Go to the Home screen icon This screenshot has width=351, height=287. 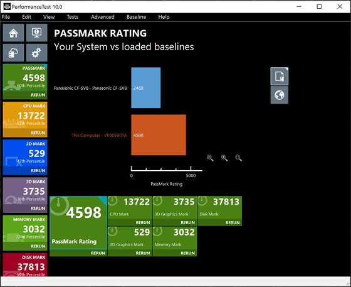pyautogui.click(x=13, y=33)
